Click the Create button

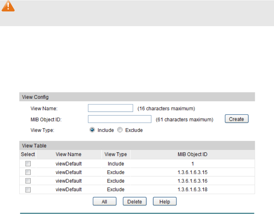(236, 119)
